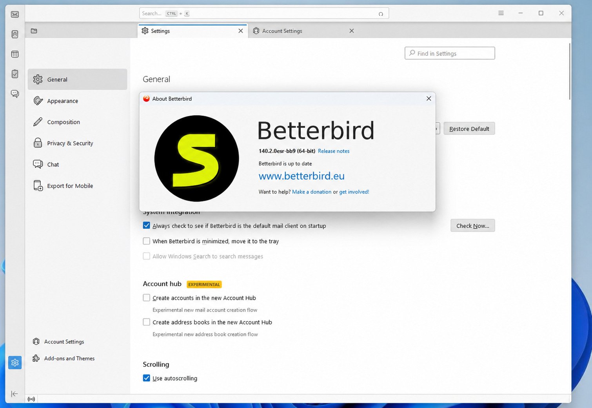Enable Create accounts in new Account Hub
Screen dimensions: 592x408
tap(147, 297)
